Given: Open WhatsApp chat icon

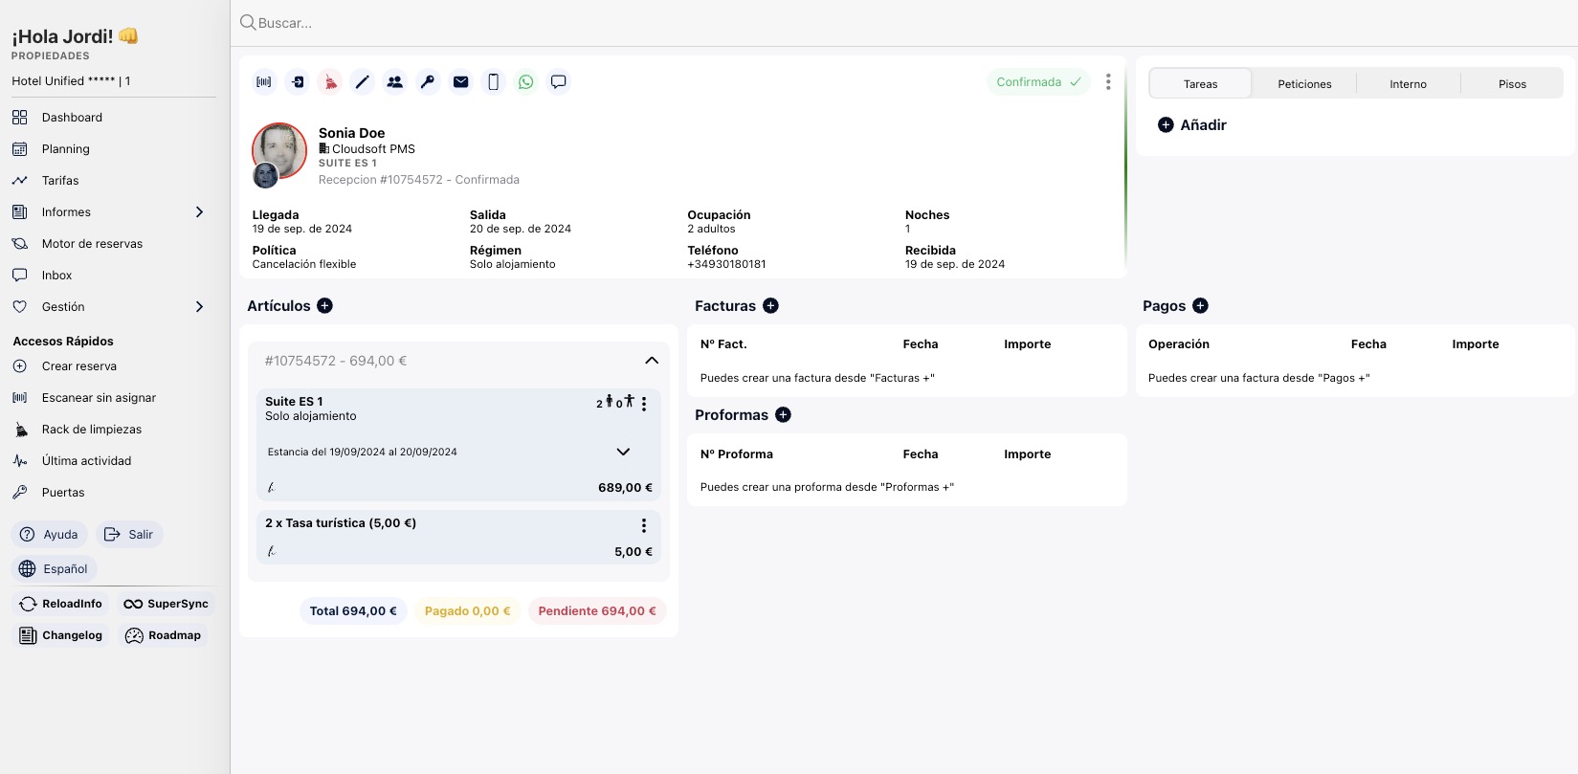Looking at the screenshot, I should pos(525,82).
